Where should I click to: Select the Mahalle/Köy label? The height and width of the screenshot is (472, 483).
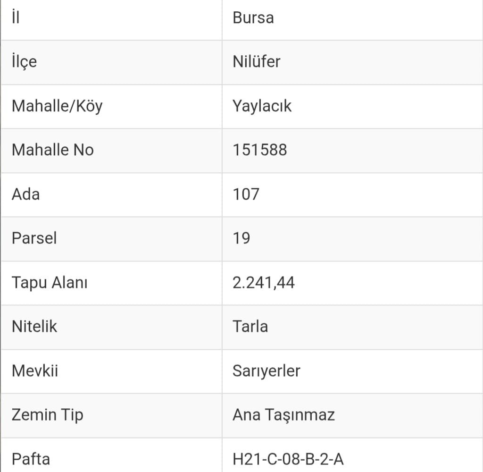tap(57, 106)
